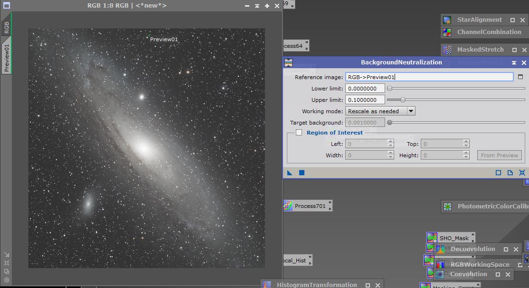Click the From Preview button
This screenshot has width=529, height=288.
(499, 155)
